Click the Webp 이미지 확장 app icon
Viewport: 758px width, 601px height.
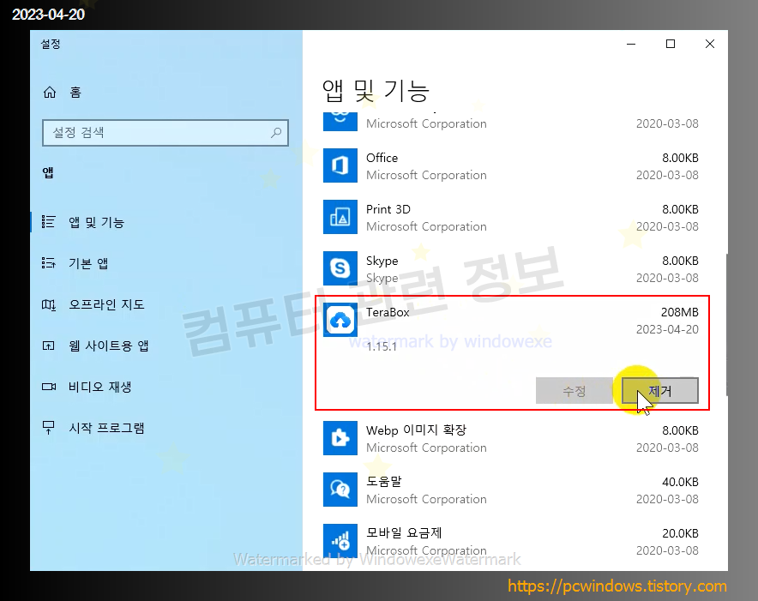click(340, 438)
